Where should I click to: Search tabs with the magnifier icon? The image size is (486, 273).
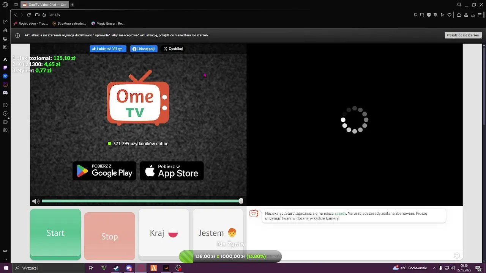(459, 5)
